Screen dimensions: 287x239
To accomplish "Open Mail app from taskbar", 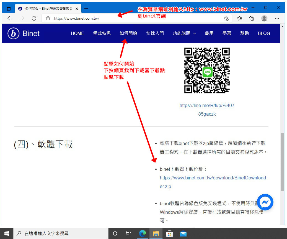I will point(183,234).
